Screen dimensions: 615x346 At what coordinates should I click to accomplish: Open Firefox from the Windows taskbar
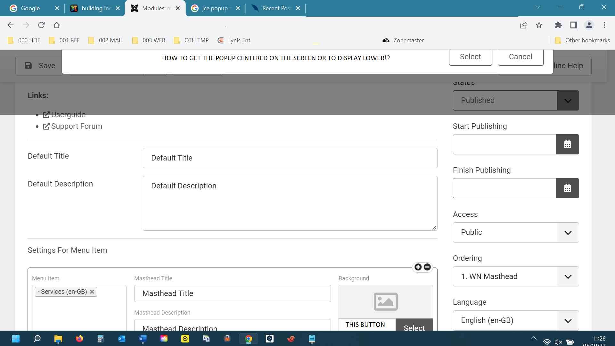coord(79,339)
